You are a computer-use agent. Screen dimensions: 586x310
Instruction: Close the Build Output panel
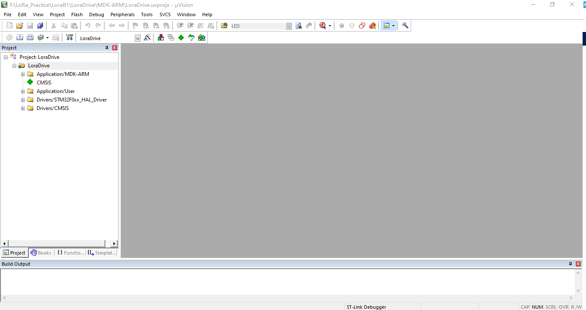pyautogui.click(x=578, y=264)
